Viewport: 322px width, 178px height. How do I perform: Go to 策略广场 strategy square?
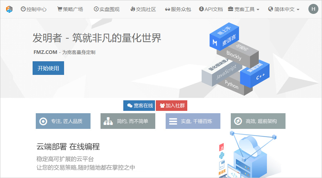point(70,9)
